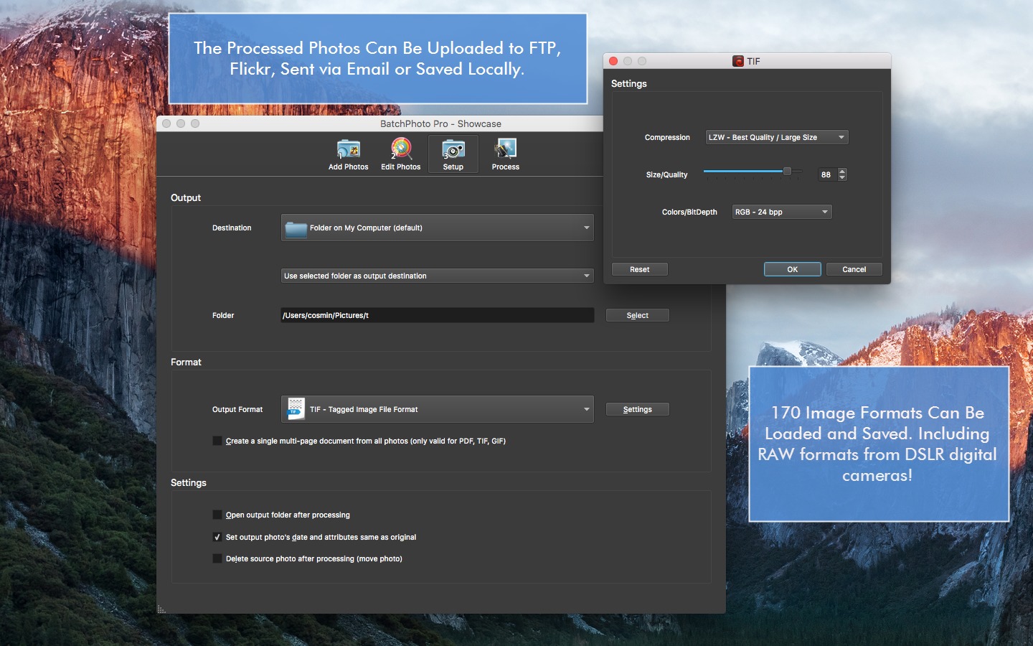Click the resize grip at window corner
1033x646 pixels.
(x=161, y=609)
